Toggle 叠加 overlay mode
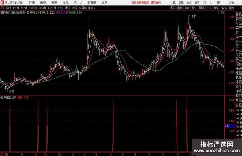 pyautogui.click(x=180, y=8)
